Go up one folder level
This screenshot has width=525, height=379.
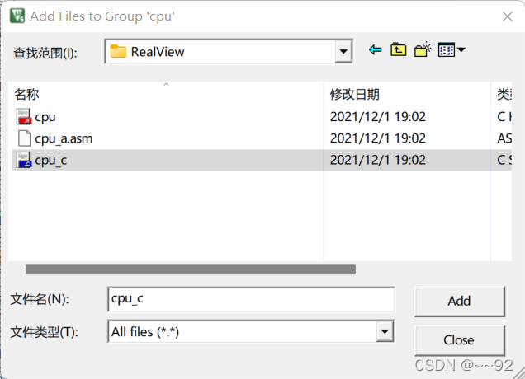[398, 50]
